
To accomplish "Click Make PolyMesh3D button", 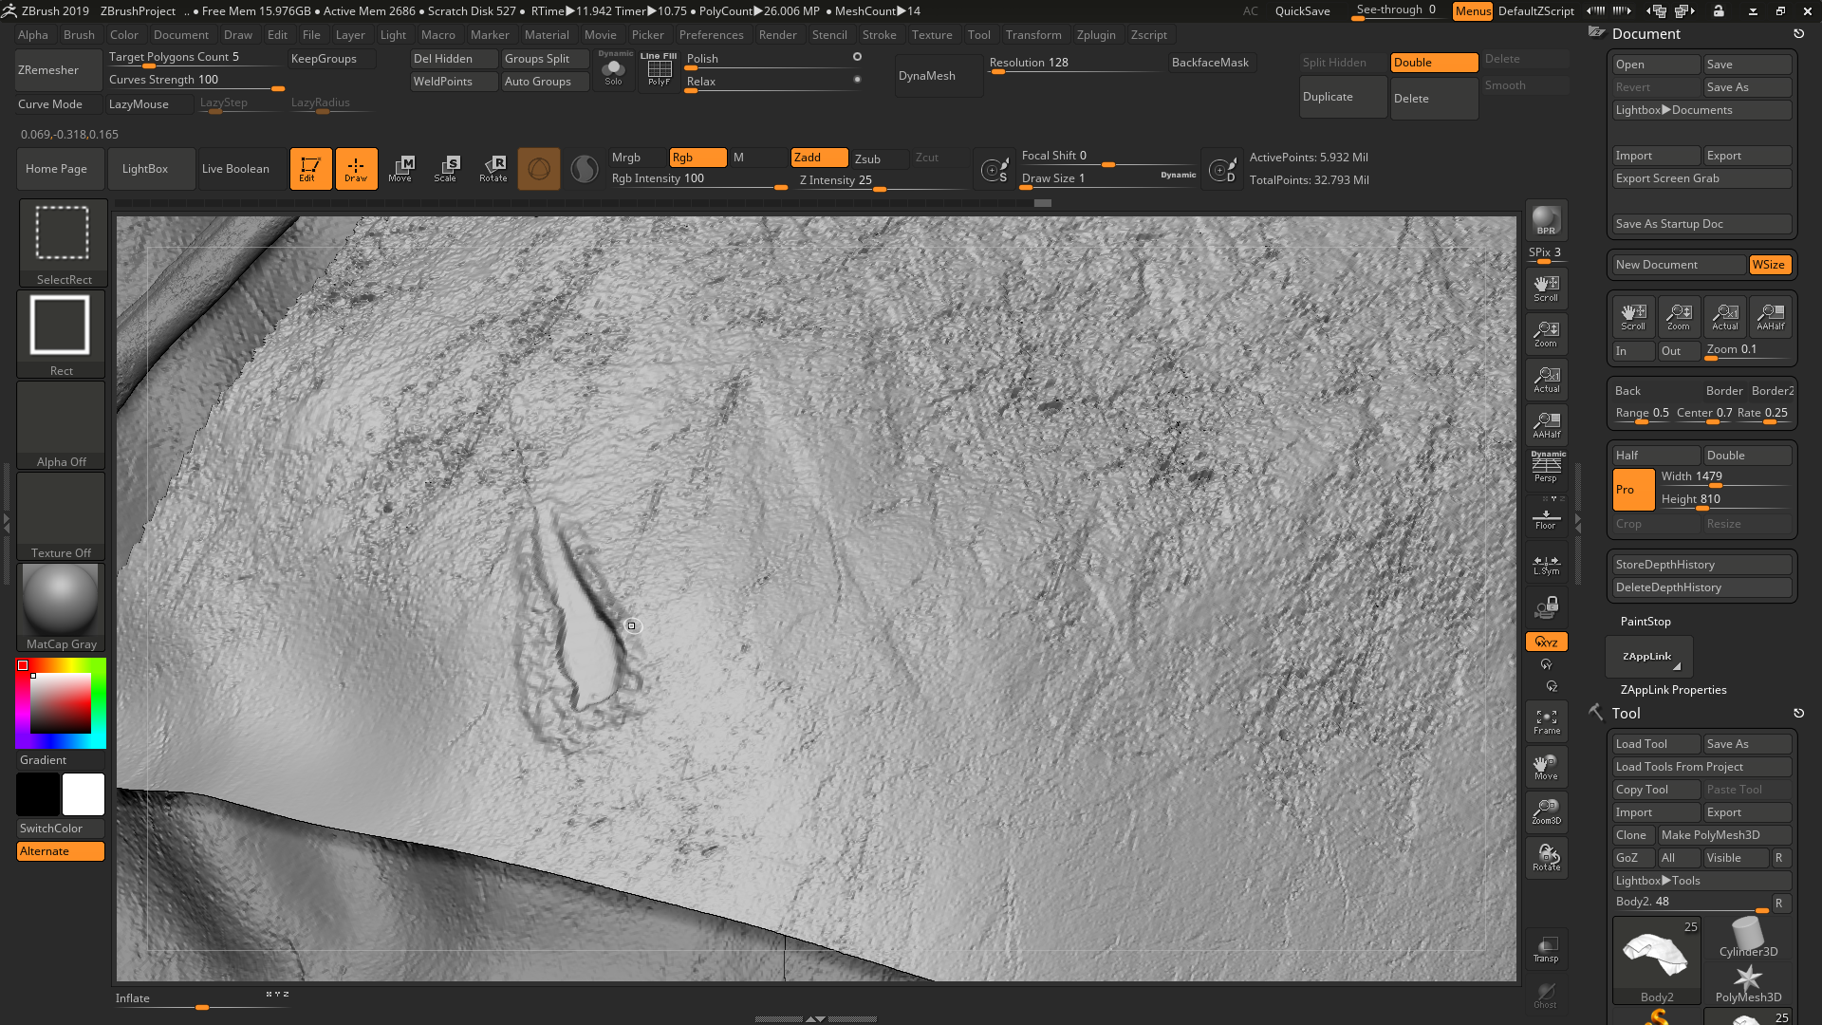I will click(x=1724, y=835).
